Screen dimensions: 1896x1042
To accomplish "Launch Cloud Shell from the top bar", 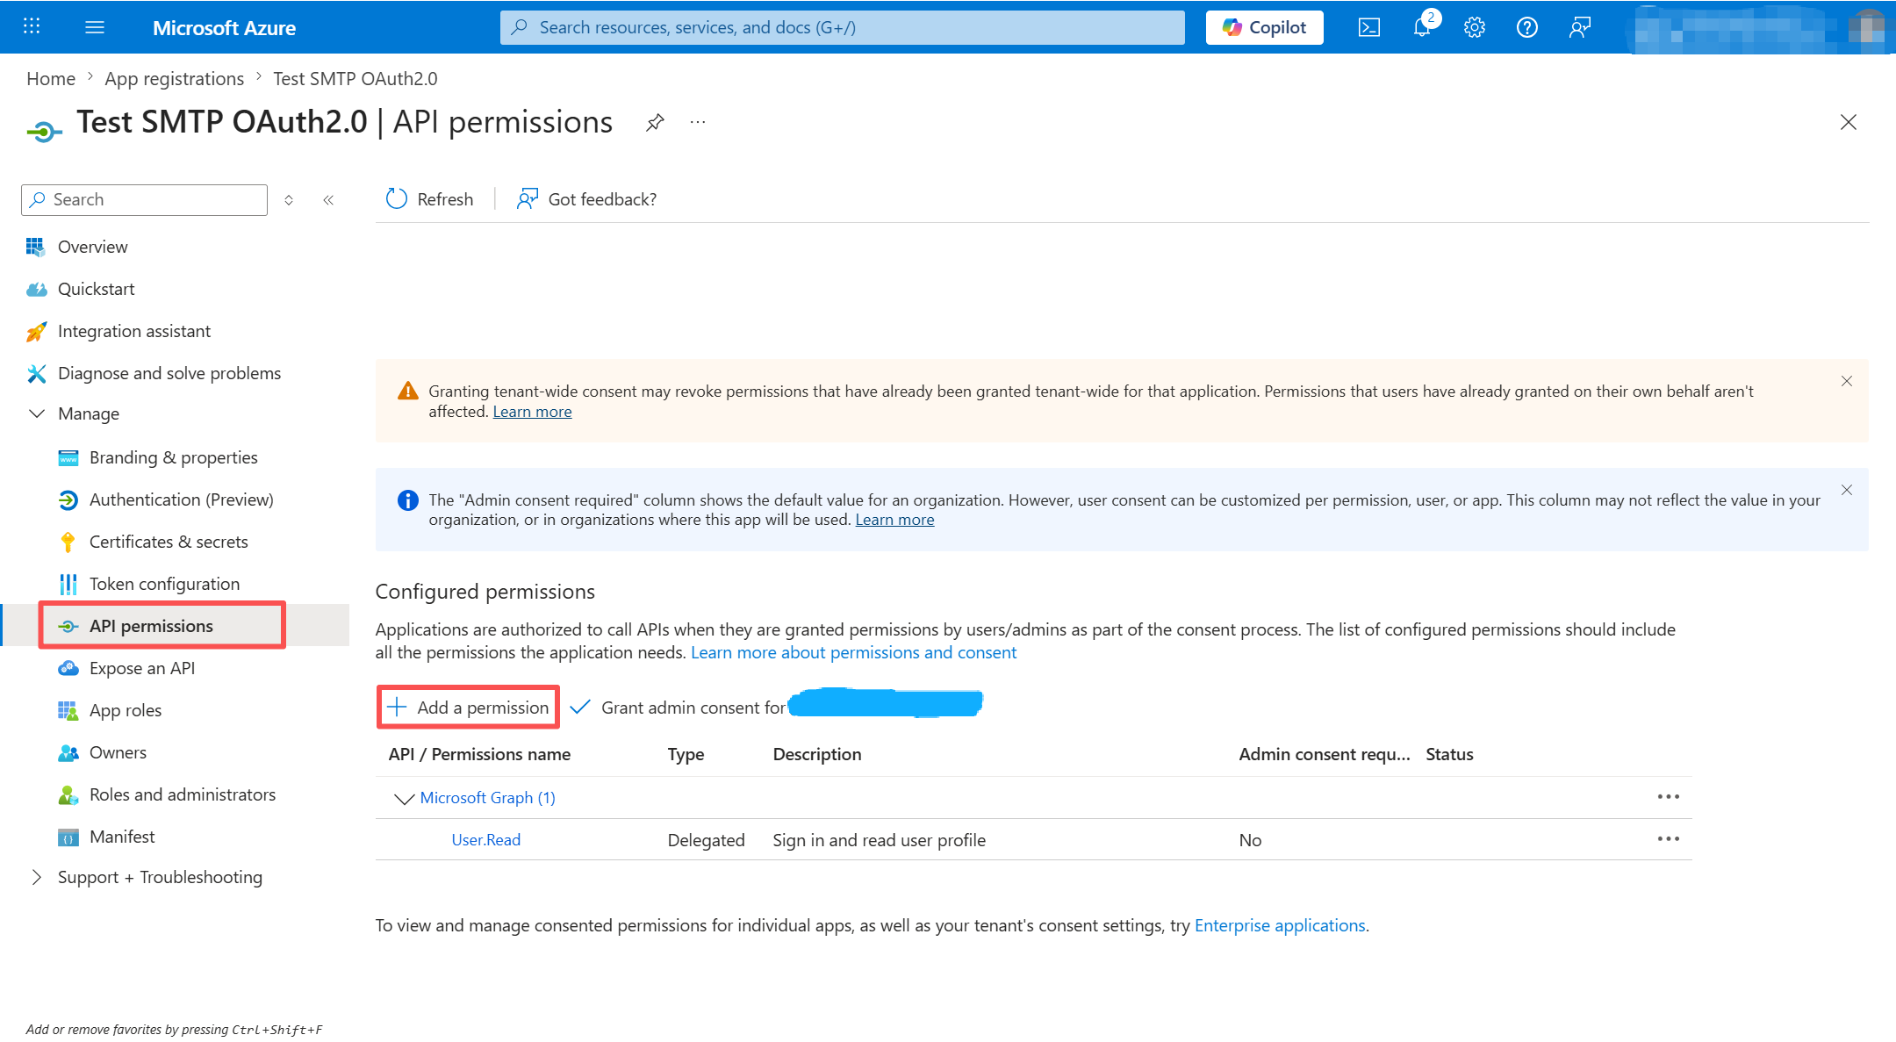I will pyautogui.click(x=1368, y=27).
